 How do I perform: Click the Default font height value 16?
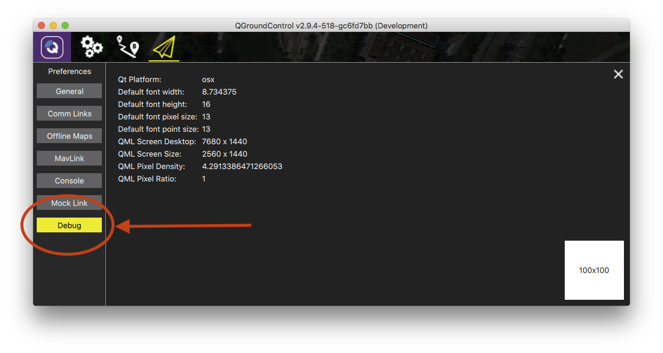(206, 104)
